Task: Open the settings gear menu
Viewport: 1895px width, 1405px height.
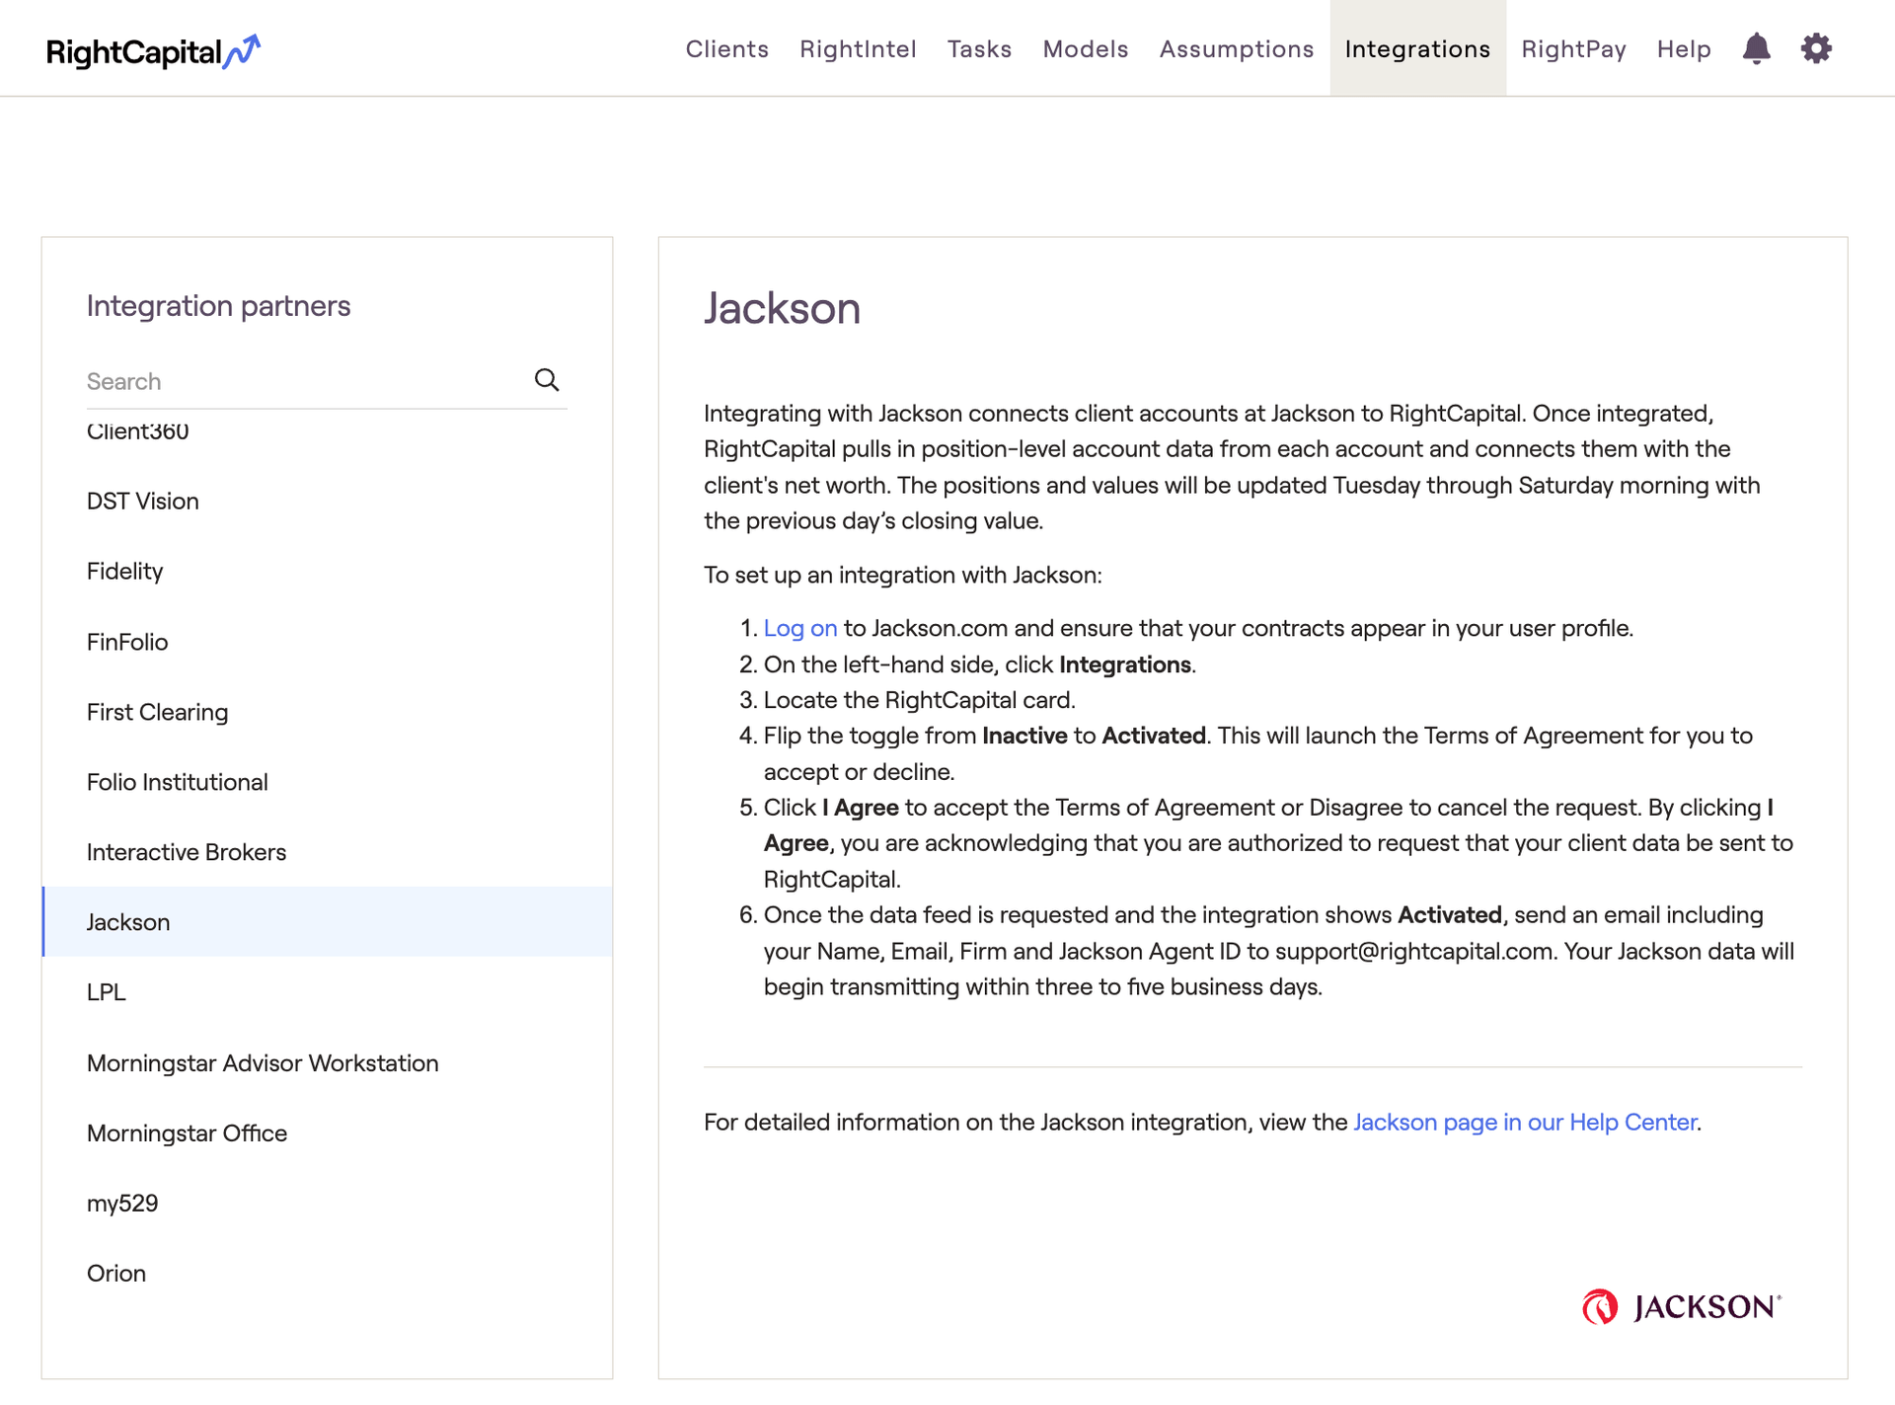Action: [1816, 48]
